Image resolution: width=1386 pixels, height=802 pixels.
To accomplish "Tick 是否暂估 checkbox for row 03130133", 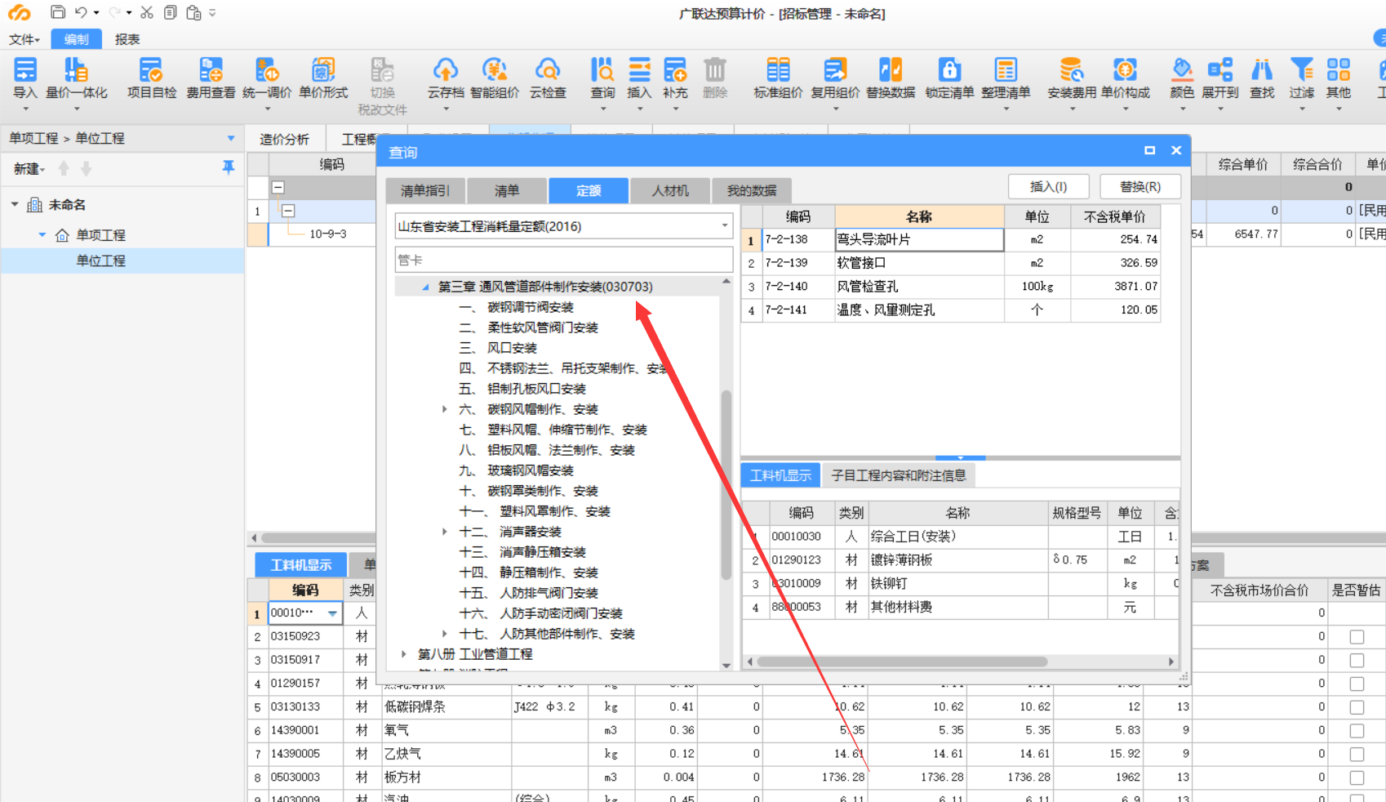I will [1357, 707].
